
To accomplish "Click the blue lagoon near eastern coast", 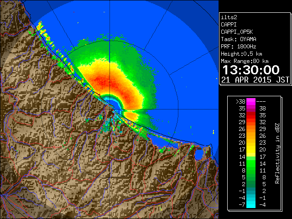I will tap(198, 154).
